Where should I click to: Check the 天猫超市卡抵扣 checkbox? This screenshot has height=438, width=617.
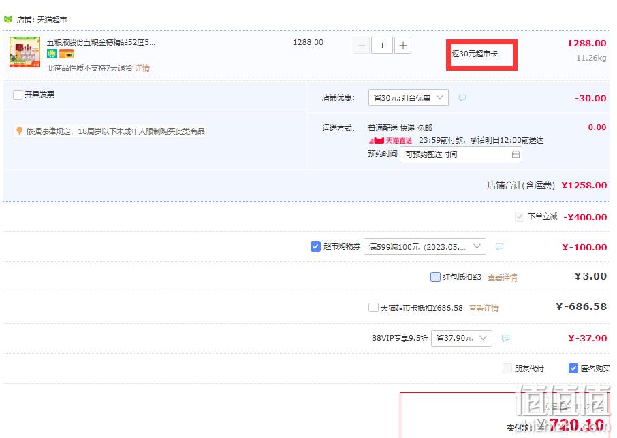click(373, 307)
